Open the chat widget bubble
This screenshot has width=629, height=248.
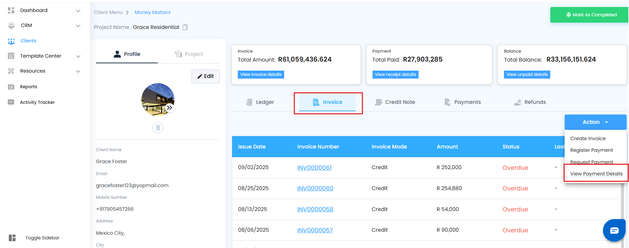(x=614, y=230)
